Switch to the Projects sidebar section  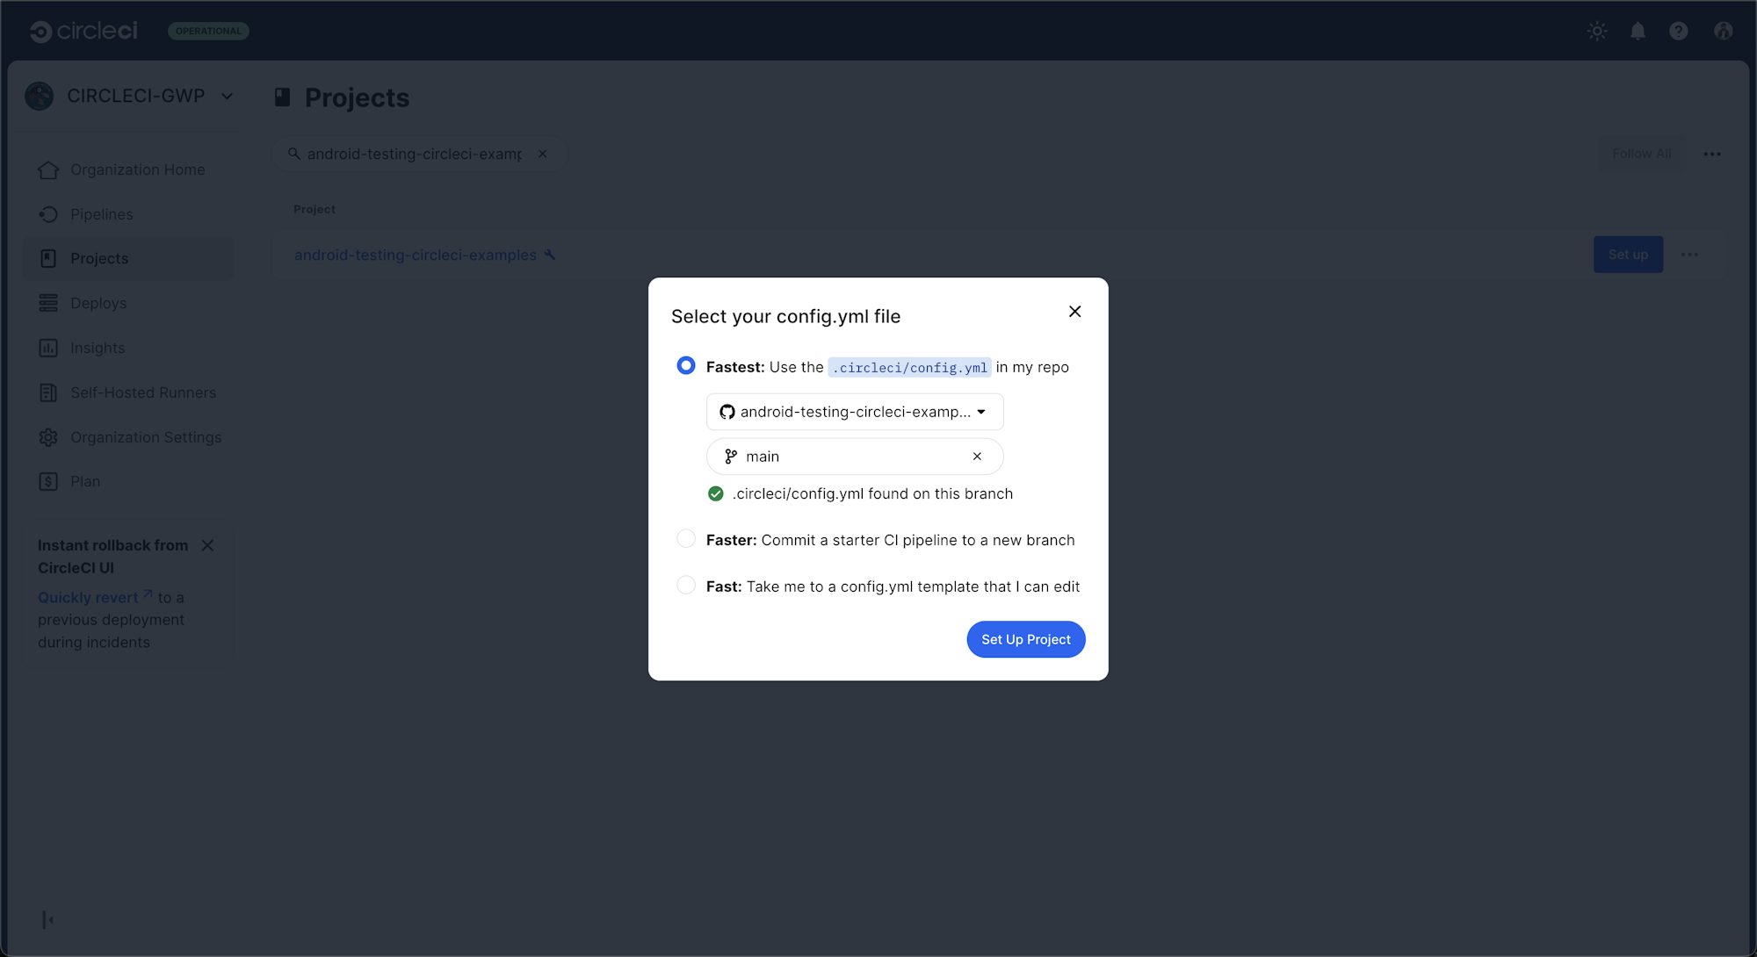(x=98, y=258)
